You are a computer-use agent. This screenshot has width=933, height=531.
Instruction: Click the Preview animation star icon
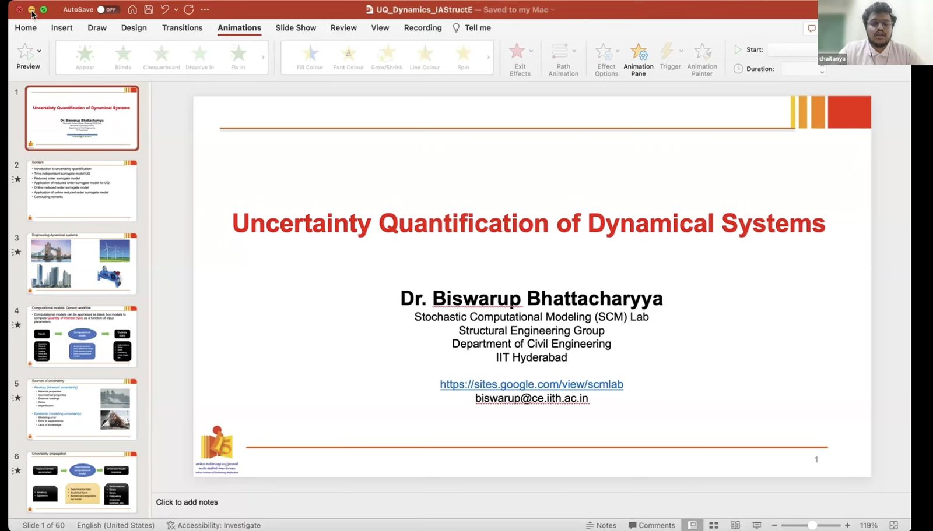coord(26,52)
